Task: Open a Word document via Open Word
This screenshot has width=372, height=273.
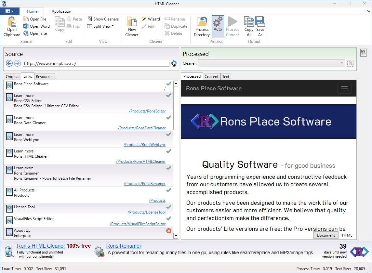Action: pyautogui.click(x=37, y=26)
